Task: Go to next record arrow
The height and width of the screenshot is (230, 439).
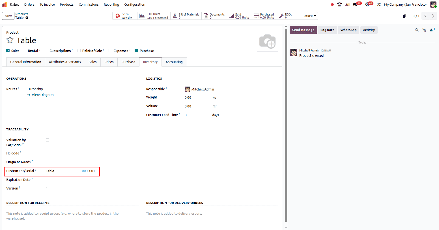Action: point(433,16)
